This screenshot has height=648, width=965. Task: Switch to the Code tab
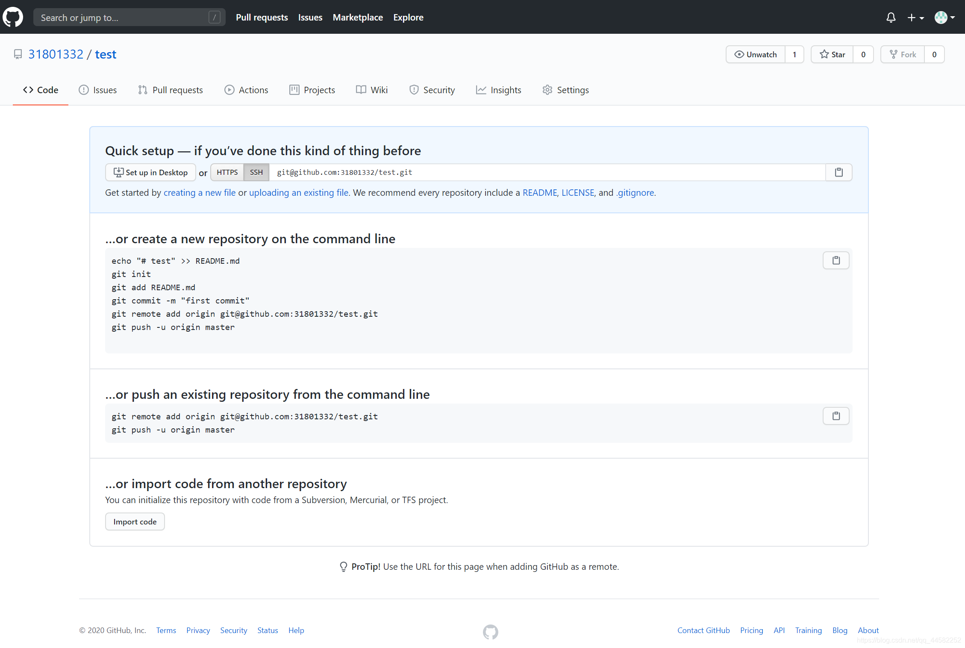tap(41, 90)
